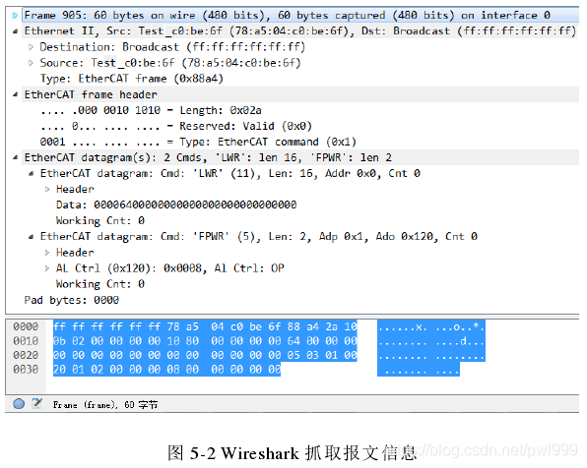Select the AL Ctrl: OP value text
The width and height of the screenshot is (587, 468).
coord(249,268)
